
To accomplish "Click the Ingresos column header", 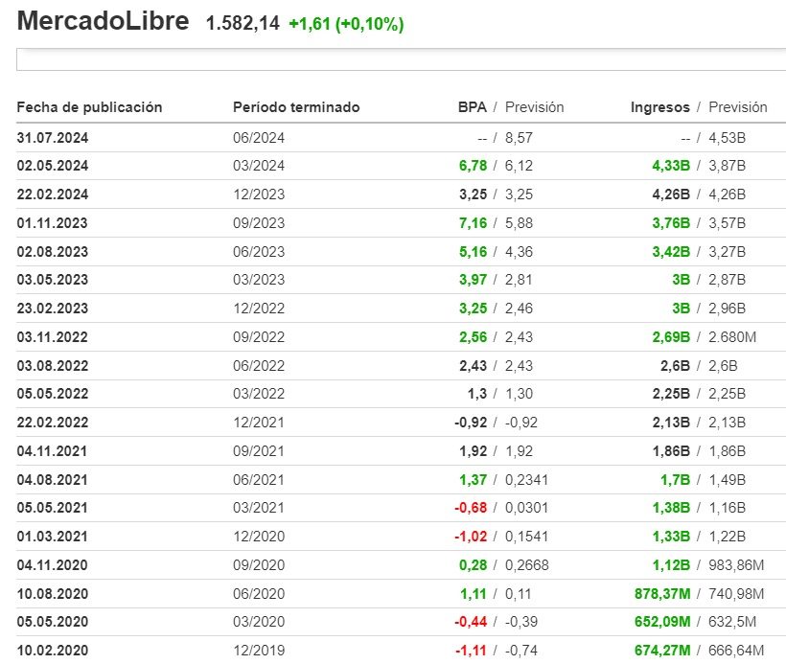I will coord(660,107).
